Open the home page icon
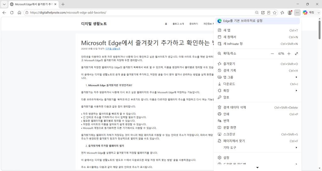The height and width of the screenshot is (171, 322). click(x=19, y=13)
